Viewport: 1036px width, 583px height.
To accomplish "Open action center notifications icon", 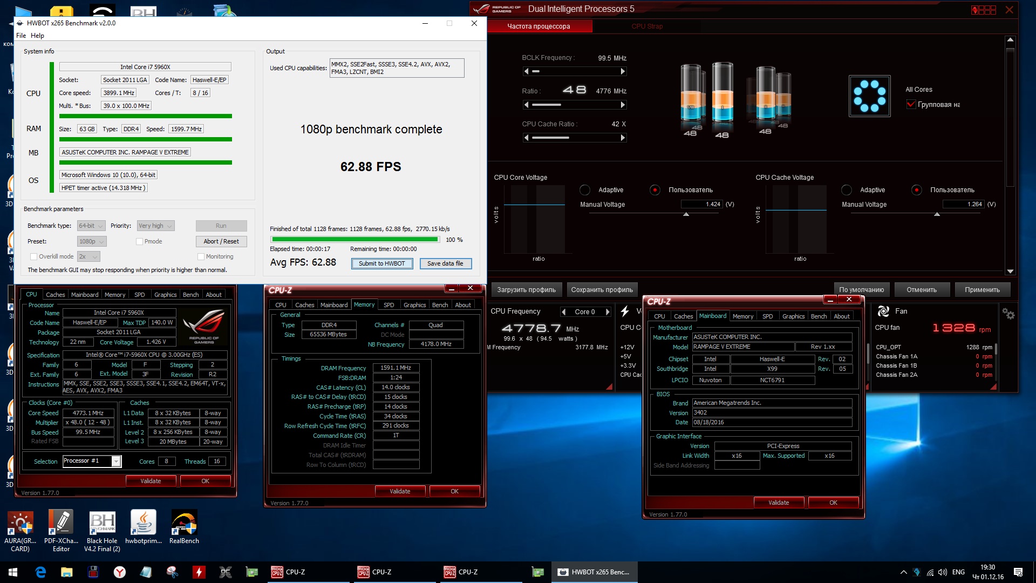I will (x=1018, y=572).
